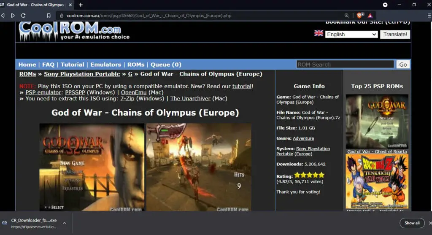Click the Top 25 PSP ROMs heading
This screenshot has height=235, width=432.
(x=377, y=86)
